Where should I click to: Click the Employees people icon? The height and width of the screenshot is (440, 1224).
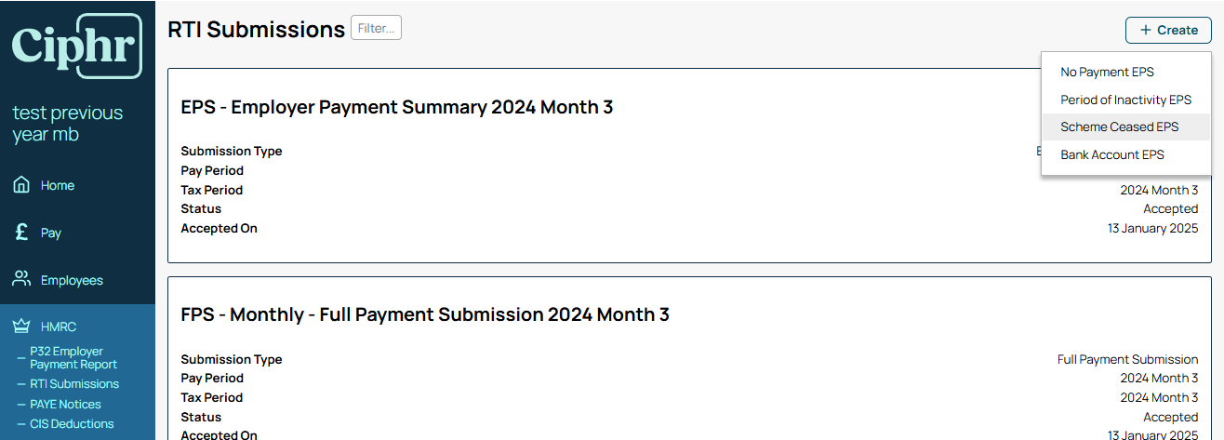click(21, 280)
